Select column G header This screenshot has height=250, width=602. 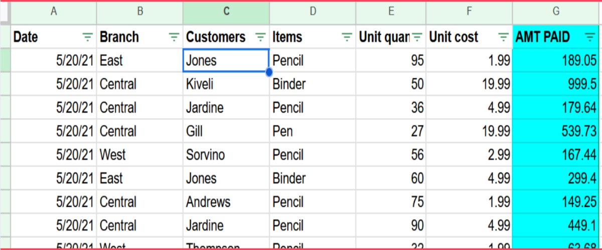tap(557, 11)
